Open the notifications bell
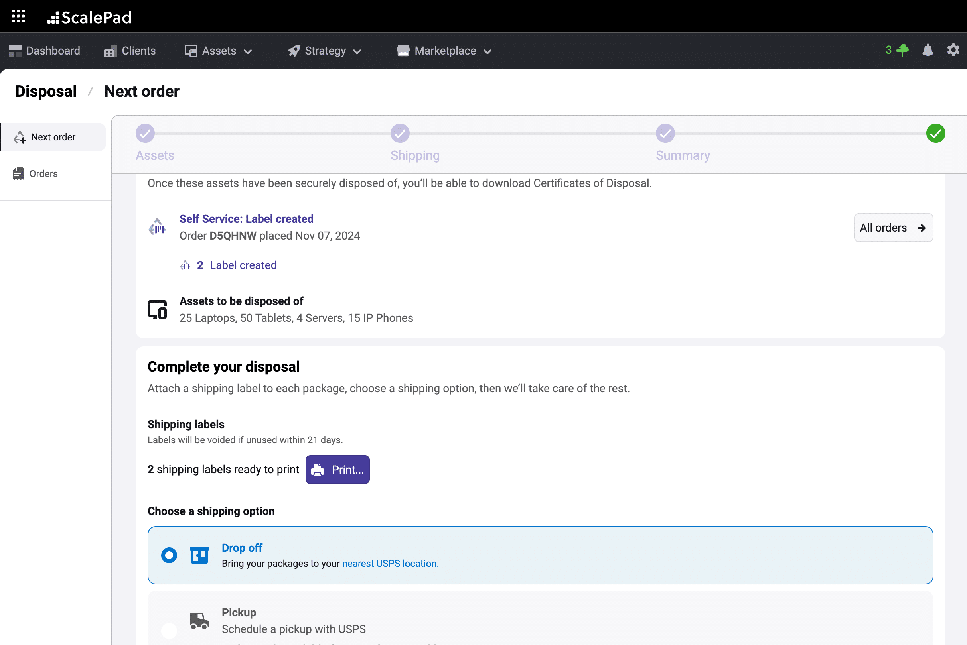Image resolution: width=967 pixels, height=645 pixels. [928, 51]
